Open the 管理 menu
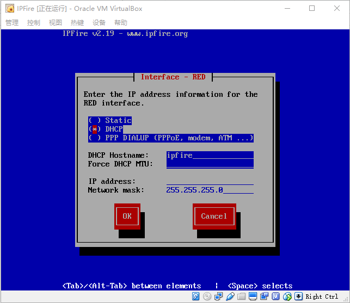Screen dimensions: 350x303 [12, 22]
